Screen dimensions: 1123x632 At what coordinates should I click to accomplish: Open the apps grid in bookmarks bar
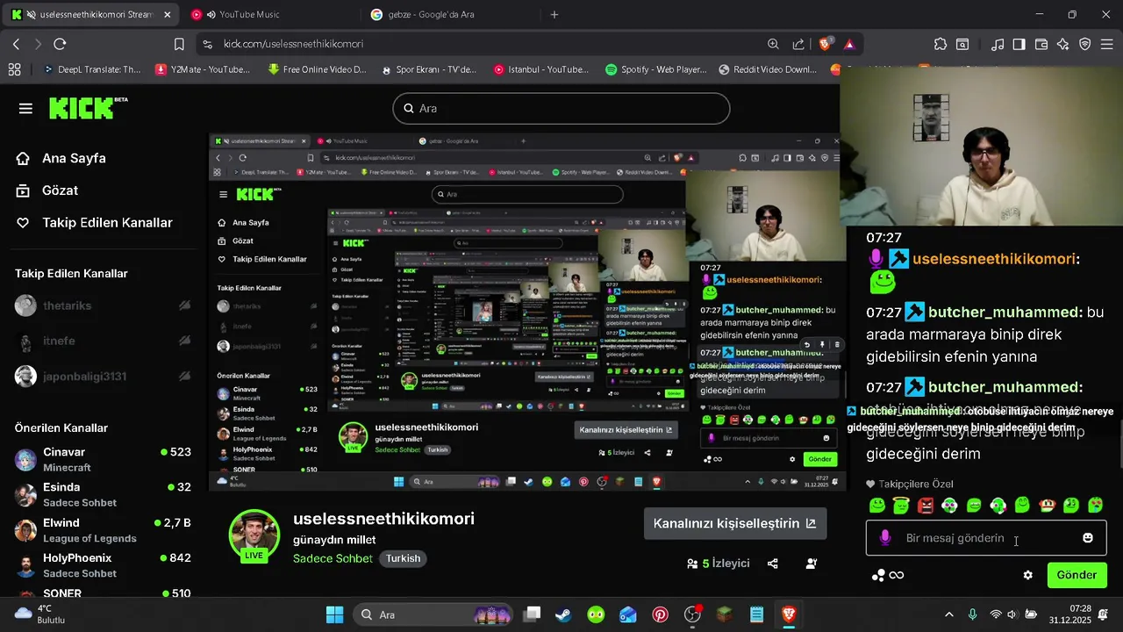click(x=14, y=69)
